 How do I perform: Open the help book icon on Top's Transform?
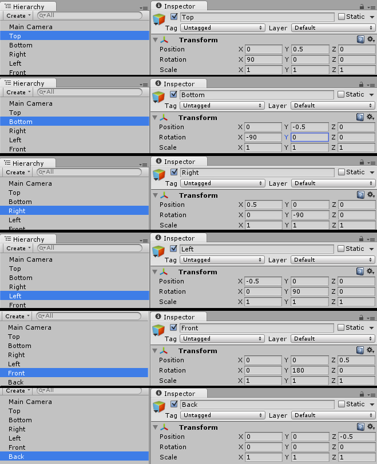click(x=360, y=39)
